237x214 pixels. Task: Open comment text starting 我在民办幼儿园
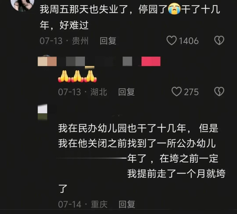[x=142, y=158]
